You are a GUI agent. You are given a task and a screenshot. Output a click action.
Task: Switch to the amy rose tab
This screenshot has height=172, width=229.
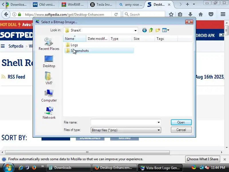(131, 5)
